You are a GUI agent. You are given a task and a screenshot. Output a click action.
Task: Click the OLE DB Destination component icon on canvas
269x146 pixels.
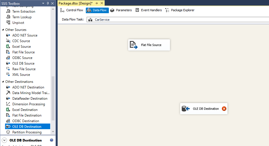click(x=186, y=109)
